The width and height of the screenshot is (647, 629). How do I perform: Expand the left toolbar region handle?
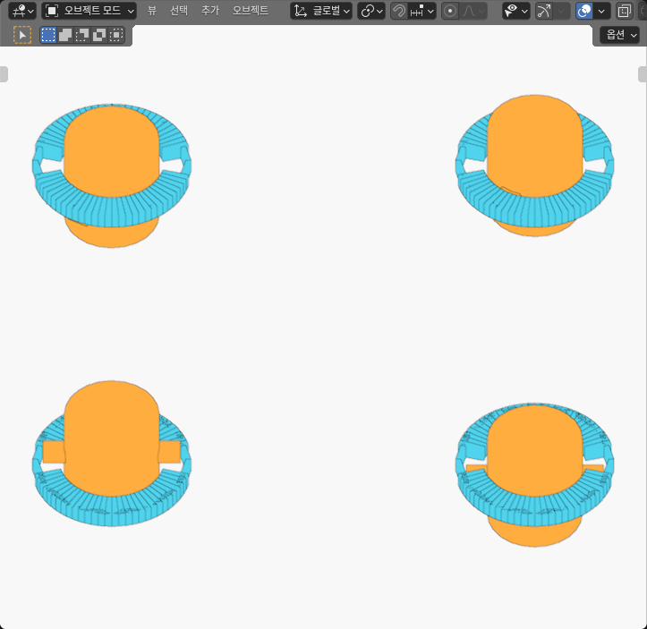[4, 74]
